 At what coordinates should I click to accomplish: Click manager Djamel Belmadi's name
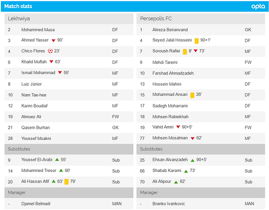[x=36, y=204]
